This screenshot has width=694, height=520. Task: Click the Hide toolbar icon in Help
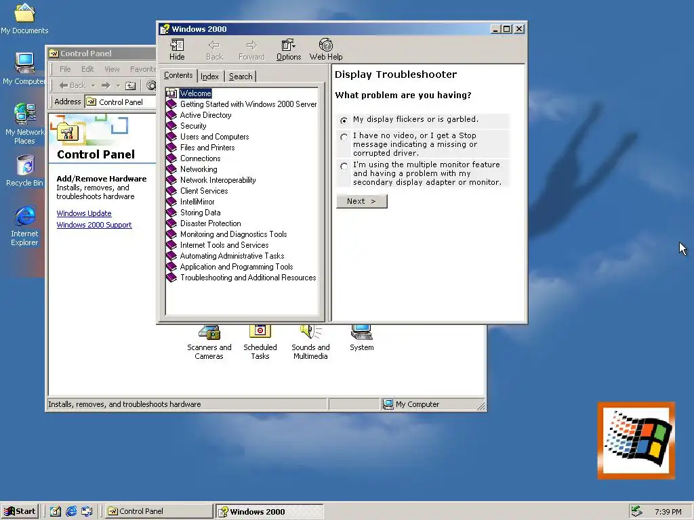point(177,45)
